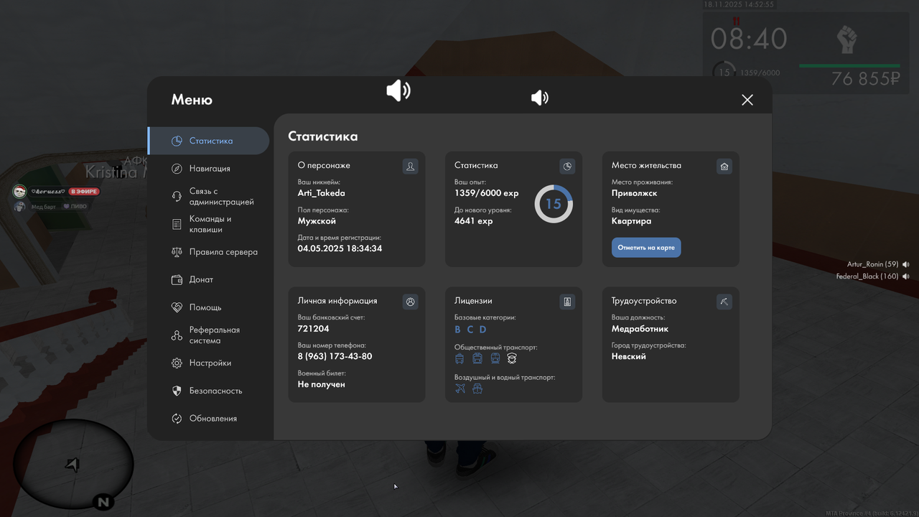Click the gear icon beside Настройки
The height and width of the screenshot is (517, 919).
(x=177, y=363)
